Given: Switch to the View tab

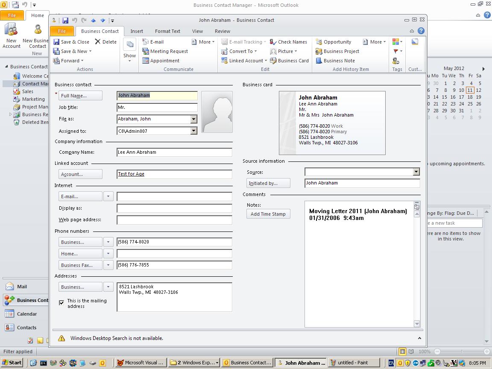Looking at the screenshot, I should 197,31.
